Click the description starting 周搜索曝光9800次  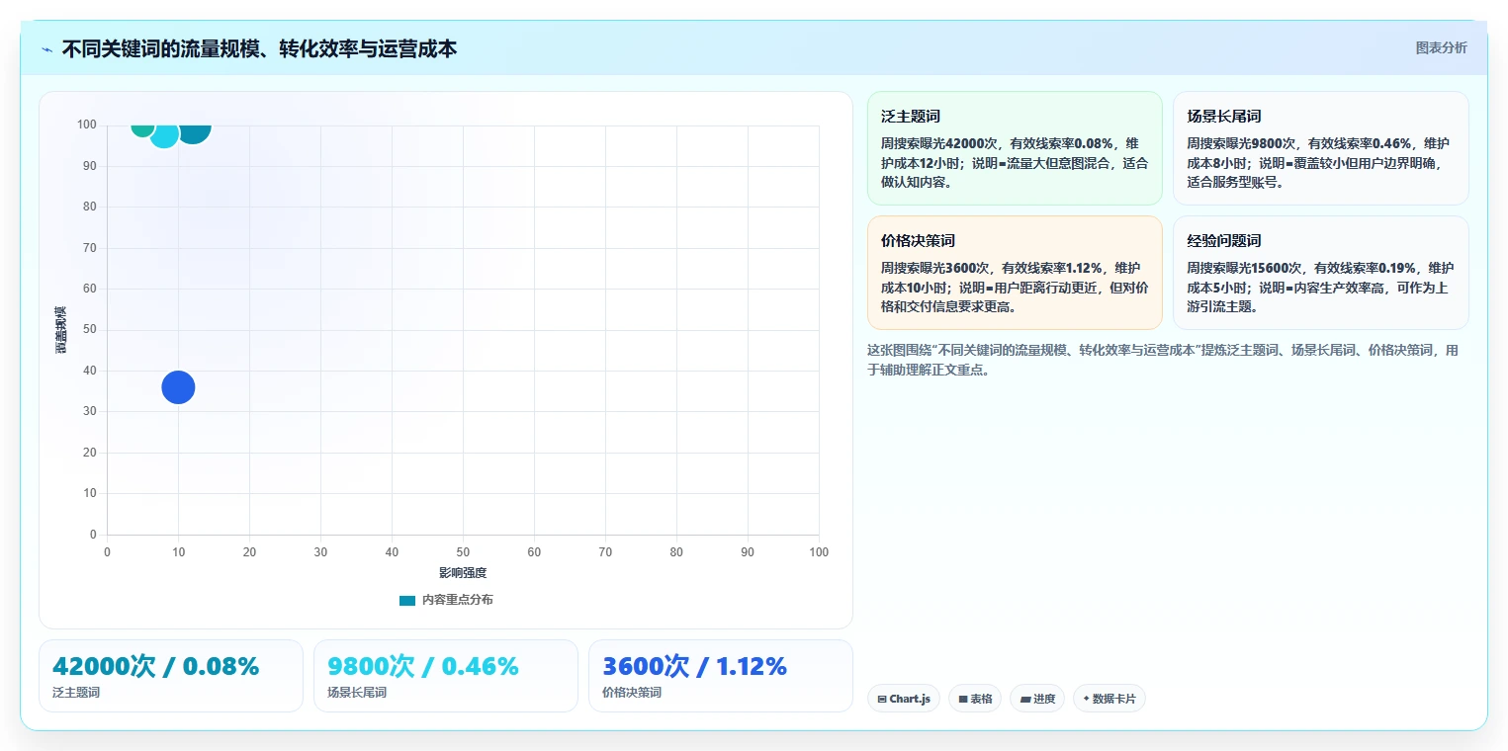[x=1320, y=163]
